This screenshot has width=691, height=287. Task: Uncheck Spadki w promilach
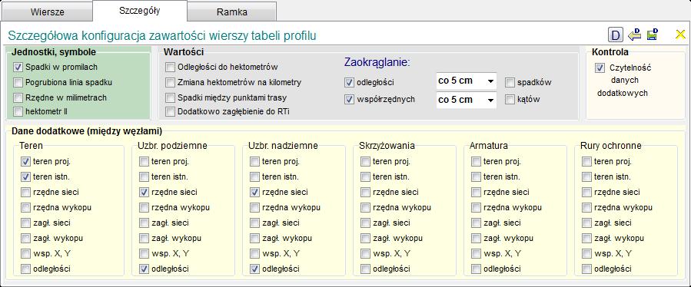pyautogui.click(x=18, y=68)
